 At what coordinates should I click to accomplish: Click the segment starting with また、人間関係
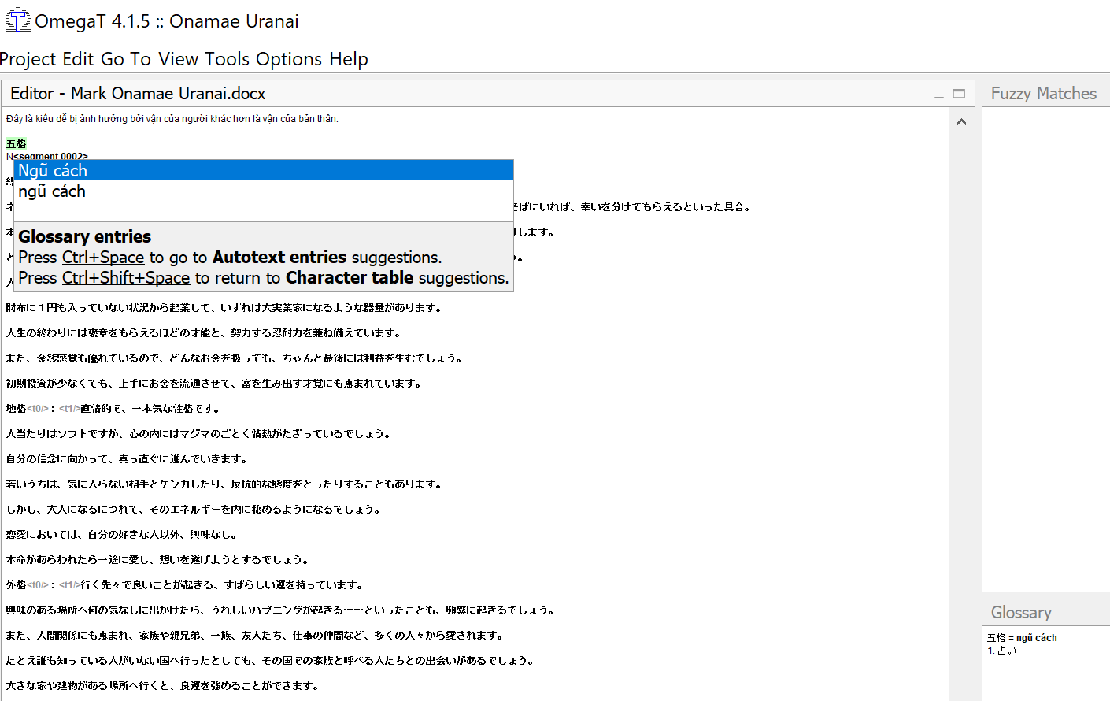coord(254,636)
